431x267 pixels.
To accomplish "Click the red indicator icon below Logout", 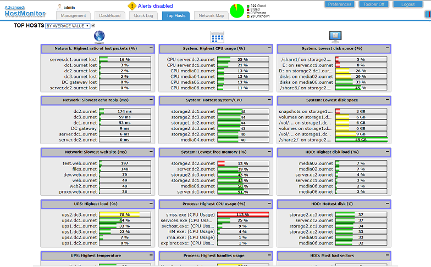I will click(428, 14).
